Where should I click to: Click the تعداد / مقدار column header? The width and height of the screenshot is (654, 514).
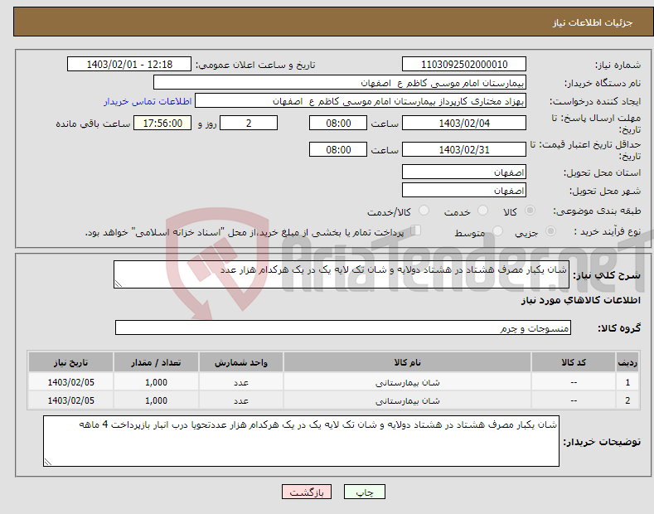coord(156,362)
